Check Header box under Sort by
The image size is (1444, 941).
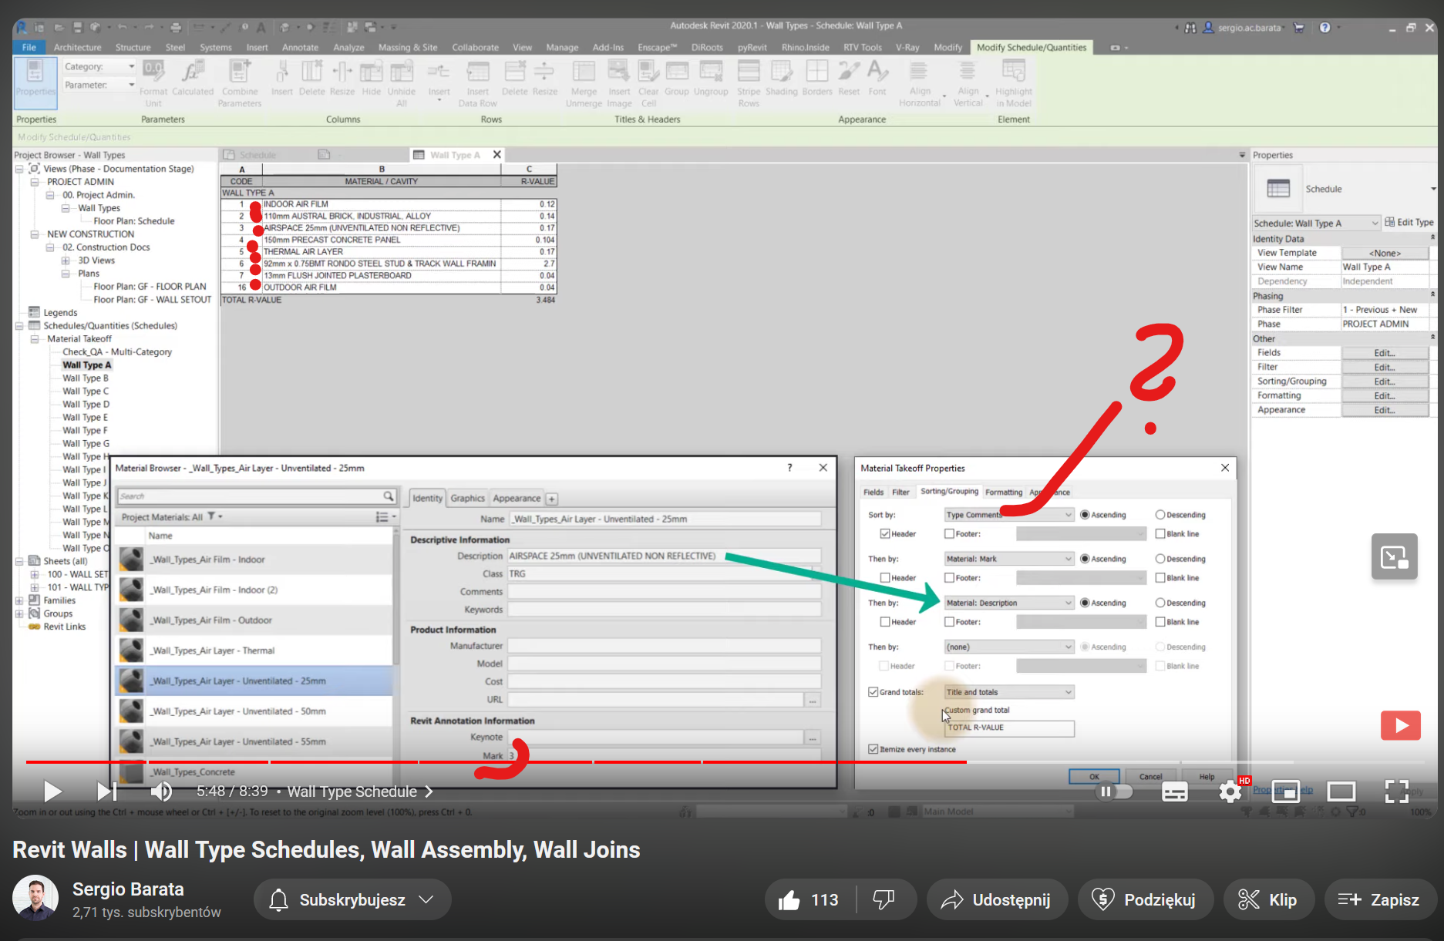[x=885, y=533]
